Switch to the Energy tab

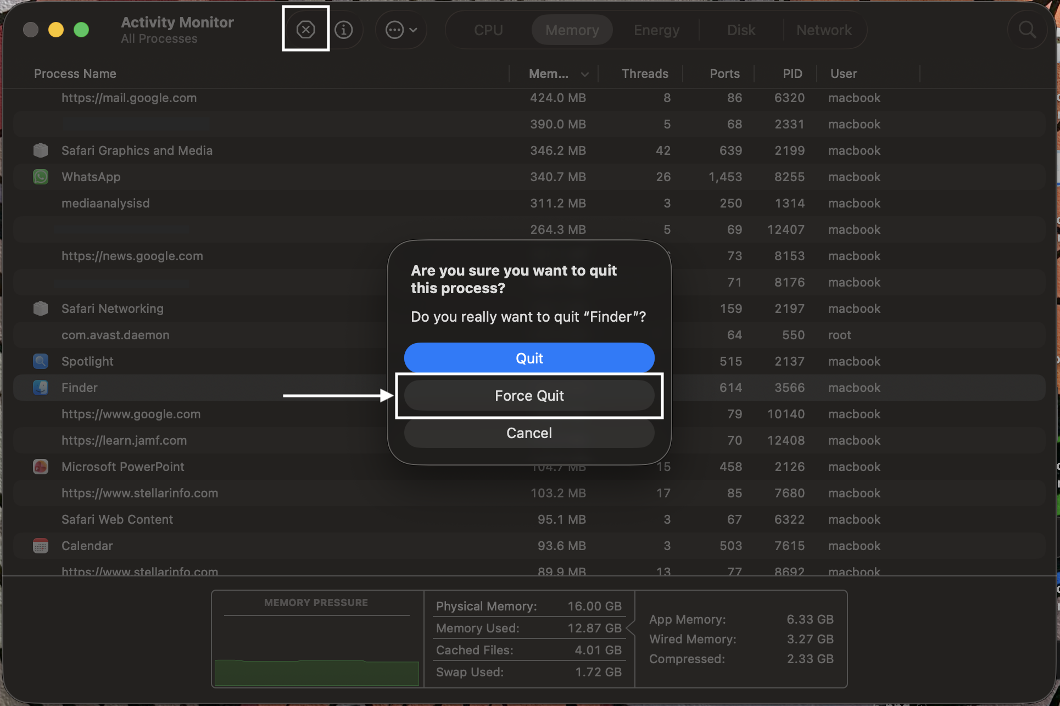(656, 29)
